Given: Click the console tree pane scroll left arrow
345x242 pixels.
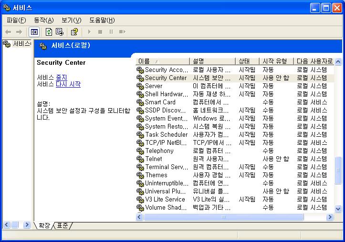Looking at the screenshot, I should point(7,225).
